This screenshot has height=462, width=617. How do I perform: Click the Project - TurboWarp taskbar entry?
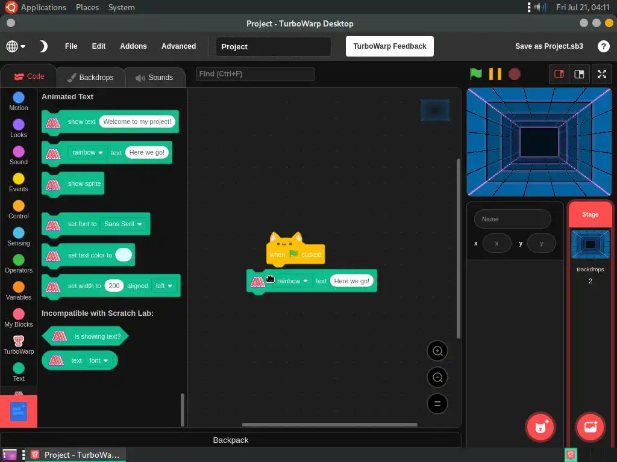75,455
